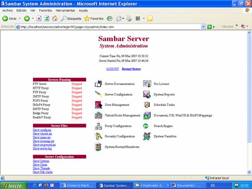Viewport: 252px width, 189px height.
Task: Expand the Vínculos links chevron
Action: (x=237, y=26)
